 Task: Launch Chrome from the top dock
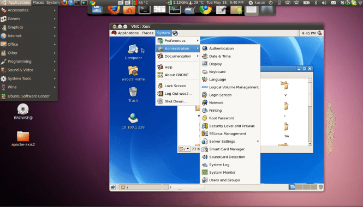click(206, 10)
